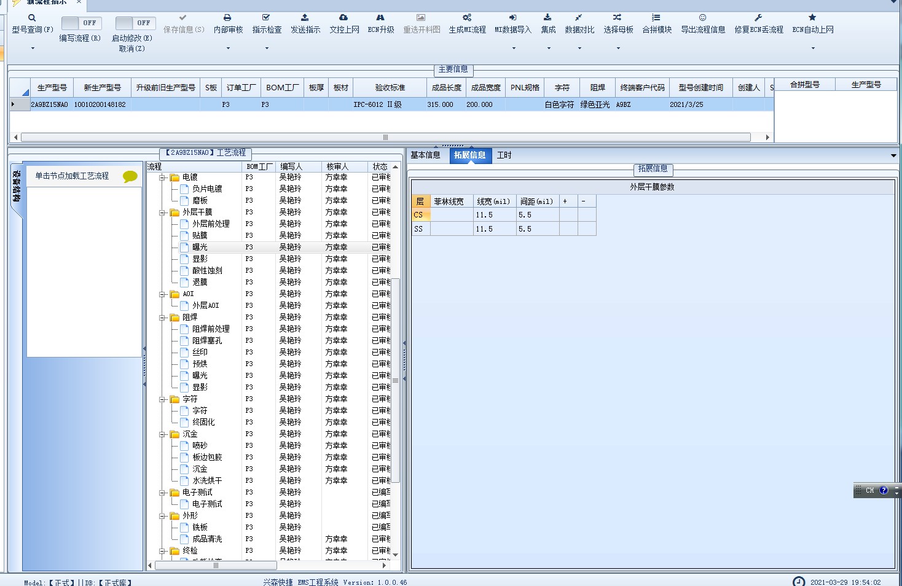Image resolution: width=902 pixels, height=586 pixels.
Task: Open the dropdown arrow under 型号查询(F)
Action: (33, 48)
